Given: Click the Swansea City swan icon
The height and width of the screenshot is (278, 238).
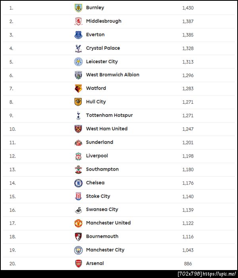Looking at the screenshot, I should click(x=78, y=210).
